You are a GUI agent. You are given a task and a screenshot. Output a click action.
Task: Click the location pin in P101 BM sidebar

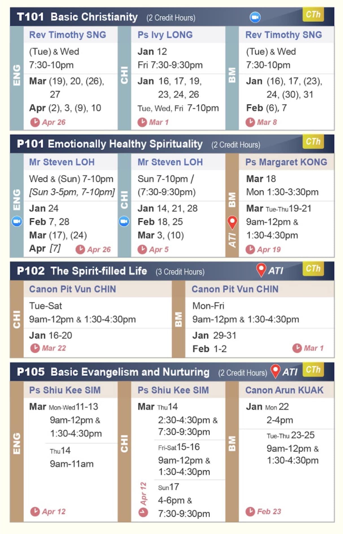tap(232, 222)
